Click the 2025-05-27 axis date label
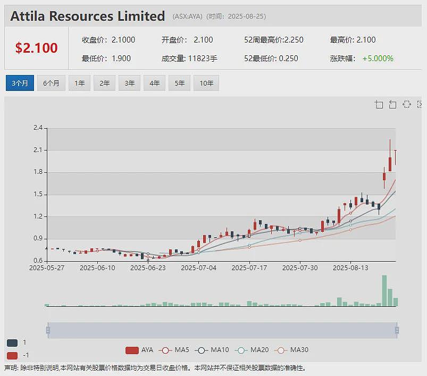 [47, 268]
